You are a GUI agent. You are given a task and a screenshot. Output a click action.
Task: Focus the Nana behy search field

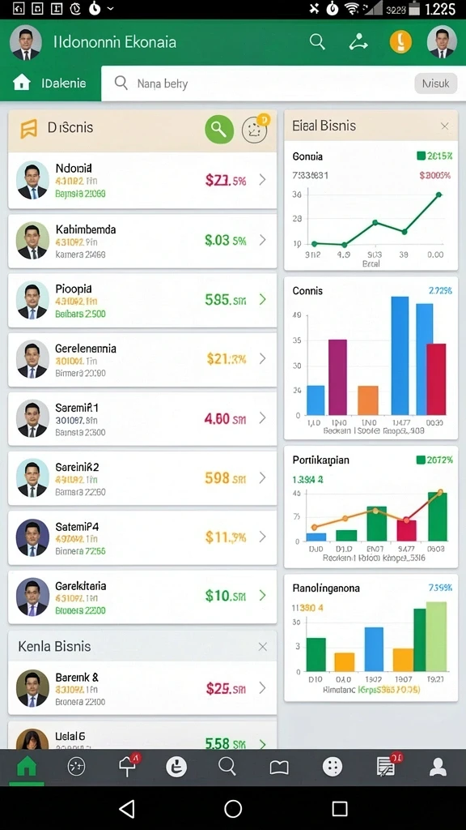258,83
